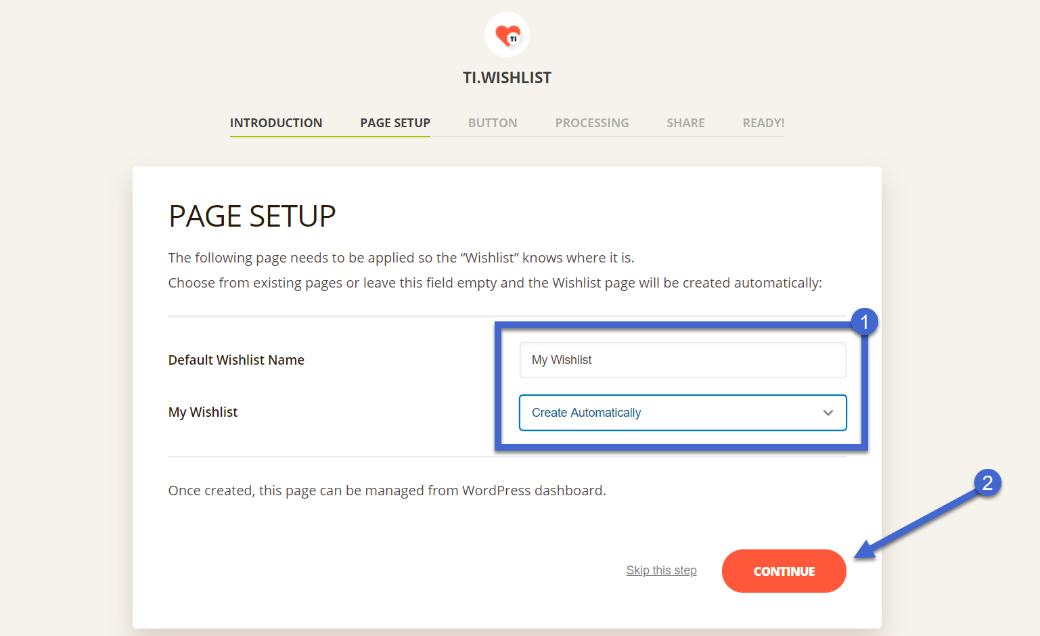
Task: Switch to the Introduction tab
Action: pos(276,122)
